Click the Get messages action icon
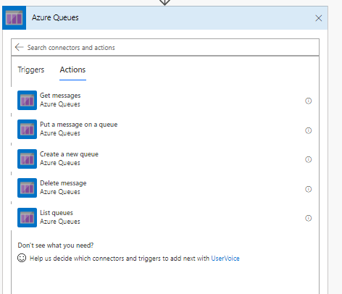This screenshot has width=342, height=294. (27, 100)
